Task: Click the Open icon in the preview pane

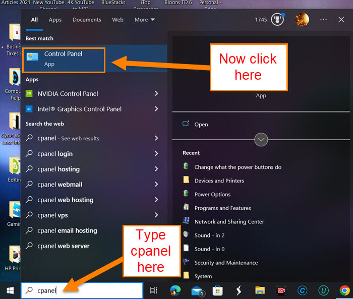Action: click(x=186, y=124)
